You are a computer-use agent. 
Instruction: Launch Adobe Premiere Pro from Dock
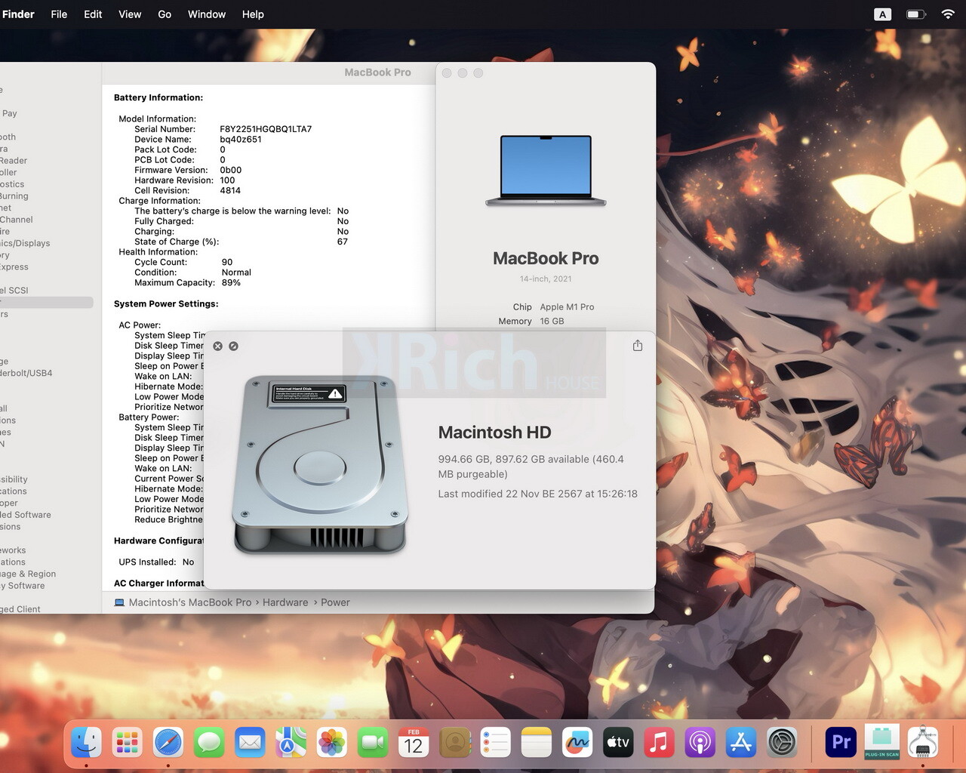coord(841,743)
